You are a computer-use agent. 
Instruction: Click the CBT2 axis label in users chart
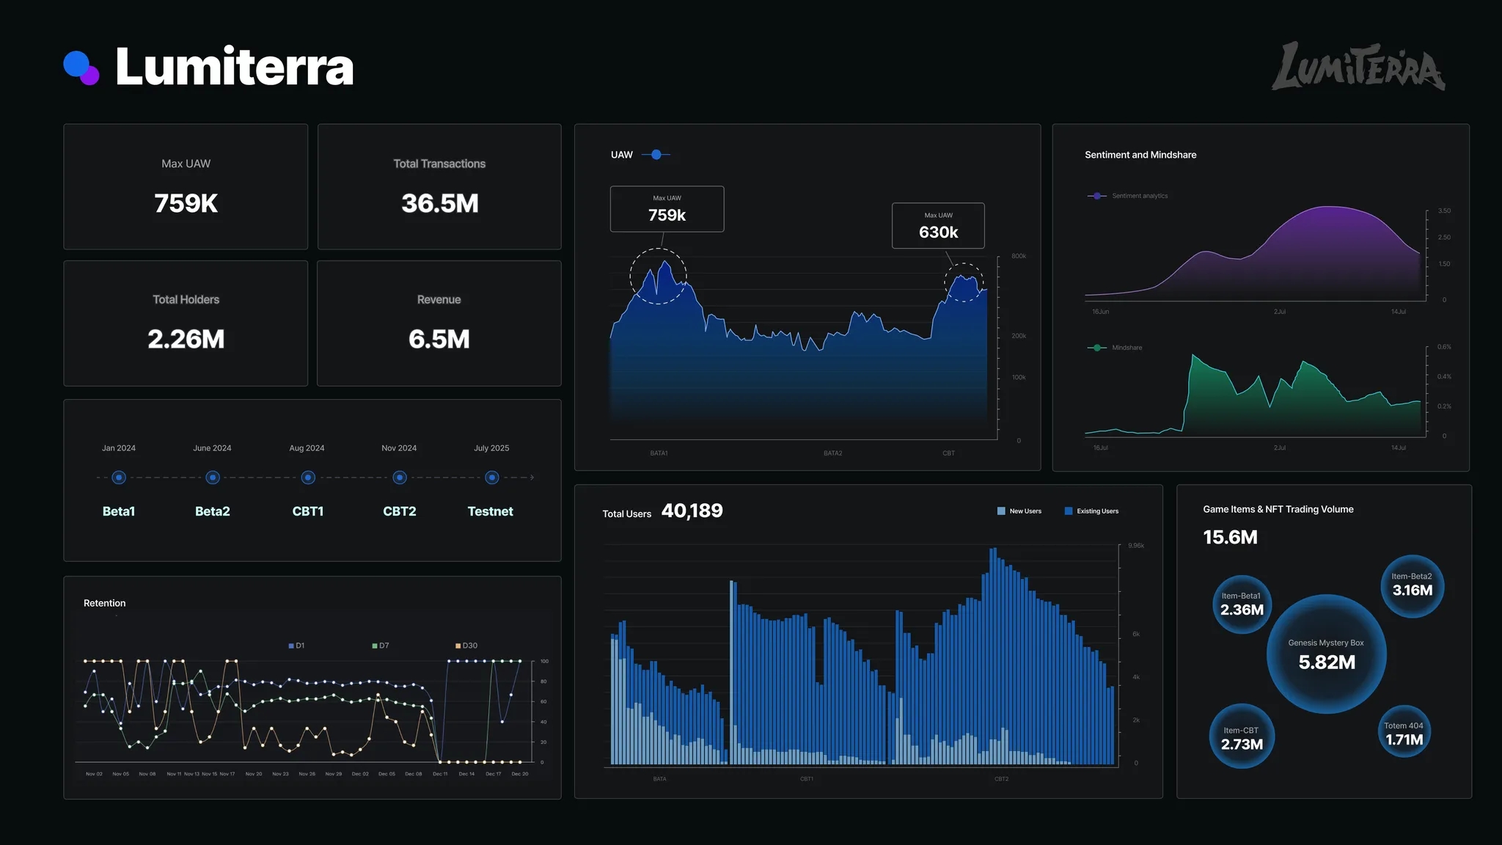click(1001, 779)
